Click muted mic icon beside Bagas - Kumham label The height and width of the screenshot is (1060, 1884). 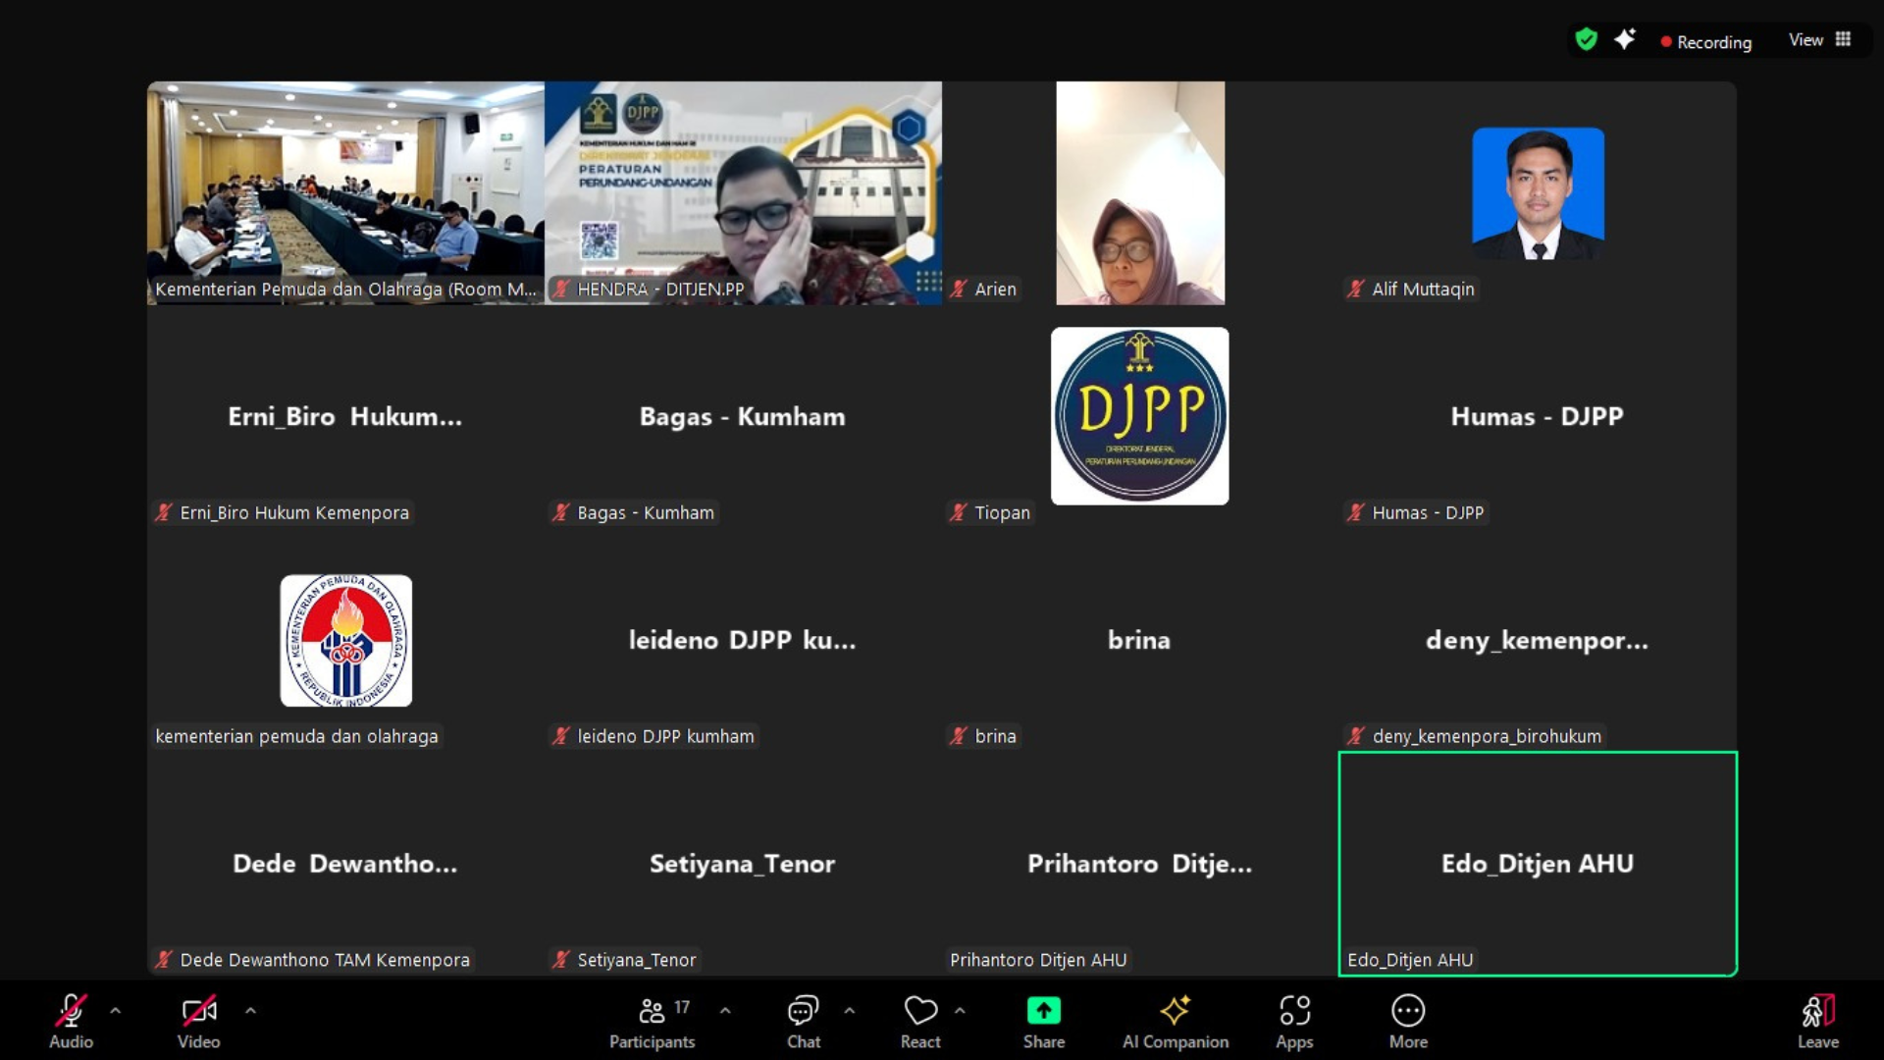pyautogui.click(x=561, y=512)
